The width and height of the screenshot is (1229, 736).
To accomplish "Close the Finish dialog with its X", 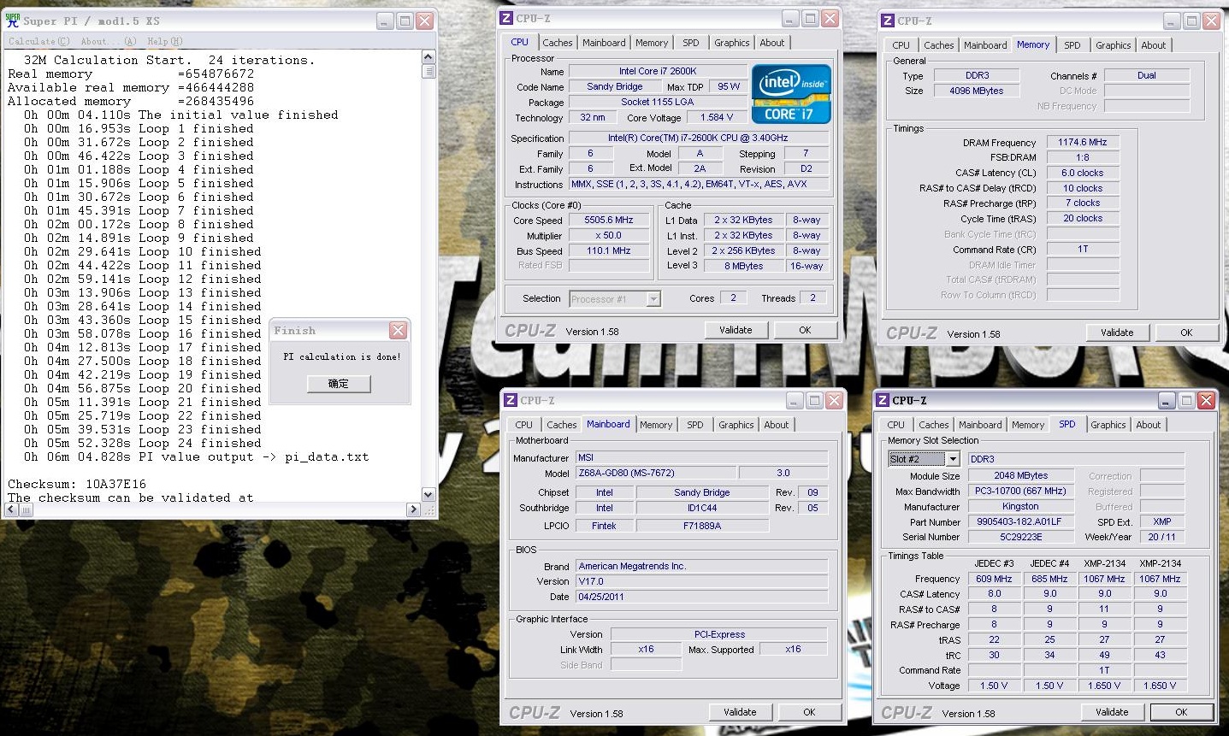I will click(x=398, y=331).
